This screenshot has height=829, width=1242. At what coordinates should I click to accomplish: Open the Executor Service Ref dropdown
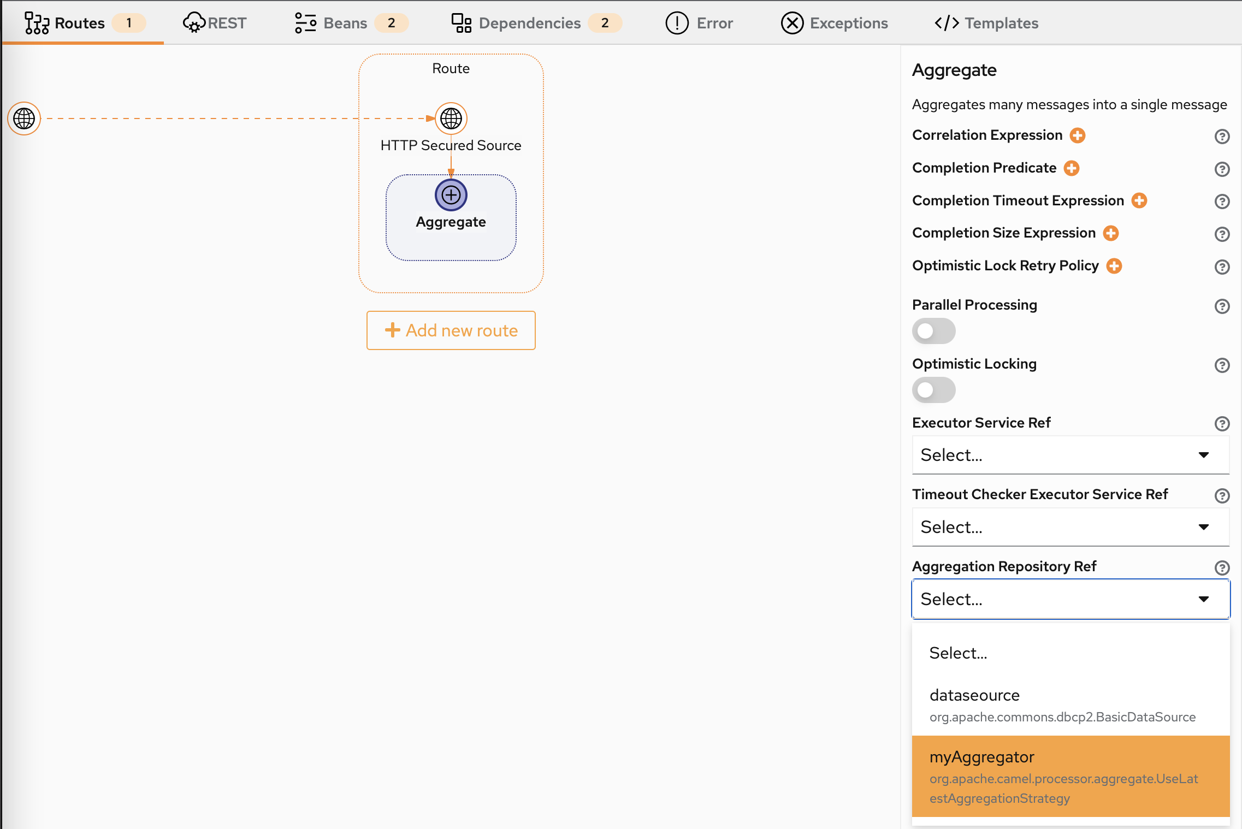(1069, 455)
